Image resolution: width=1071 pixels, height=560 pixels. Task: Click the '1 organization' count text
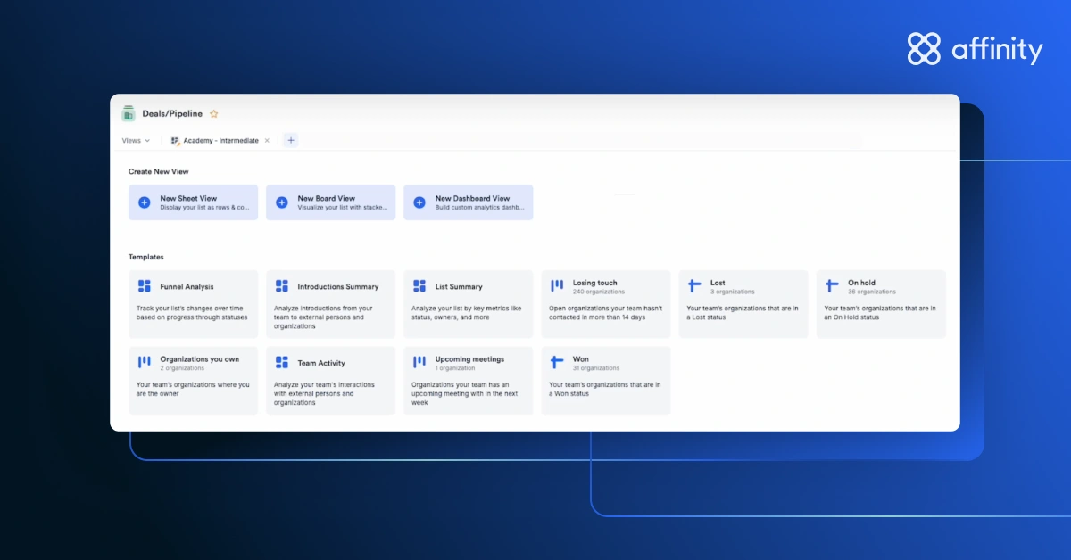pos(455,368)
